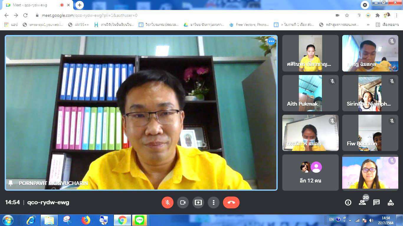Open options on the pinned main video

coord(271,41)
